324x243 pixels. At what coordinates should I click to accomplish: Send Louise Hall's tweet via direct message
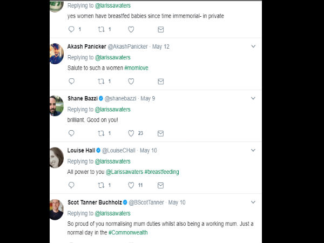(x=160, y=185)
